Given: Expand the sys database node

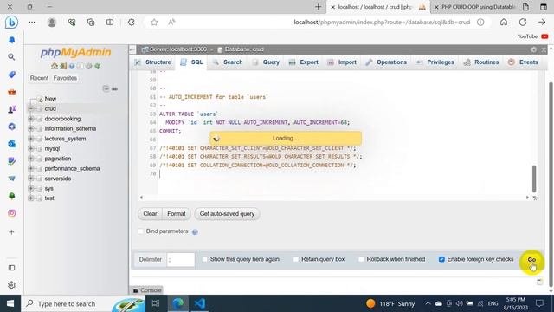Looking at the screenshot, I should coord(31,189).
